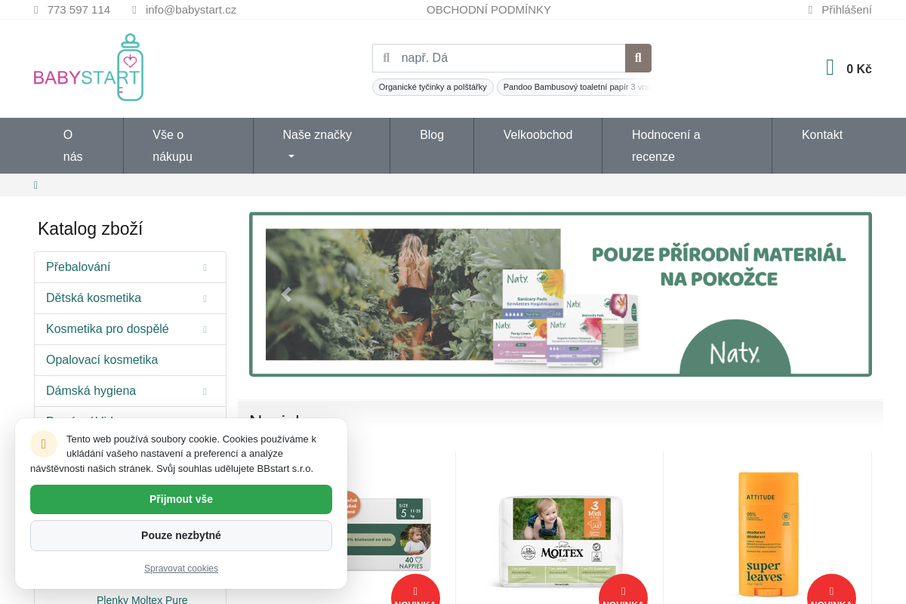Click the info@babystart.cz email link
The image size is (906, 604).
[x=191, y=10]
